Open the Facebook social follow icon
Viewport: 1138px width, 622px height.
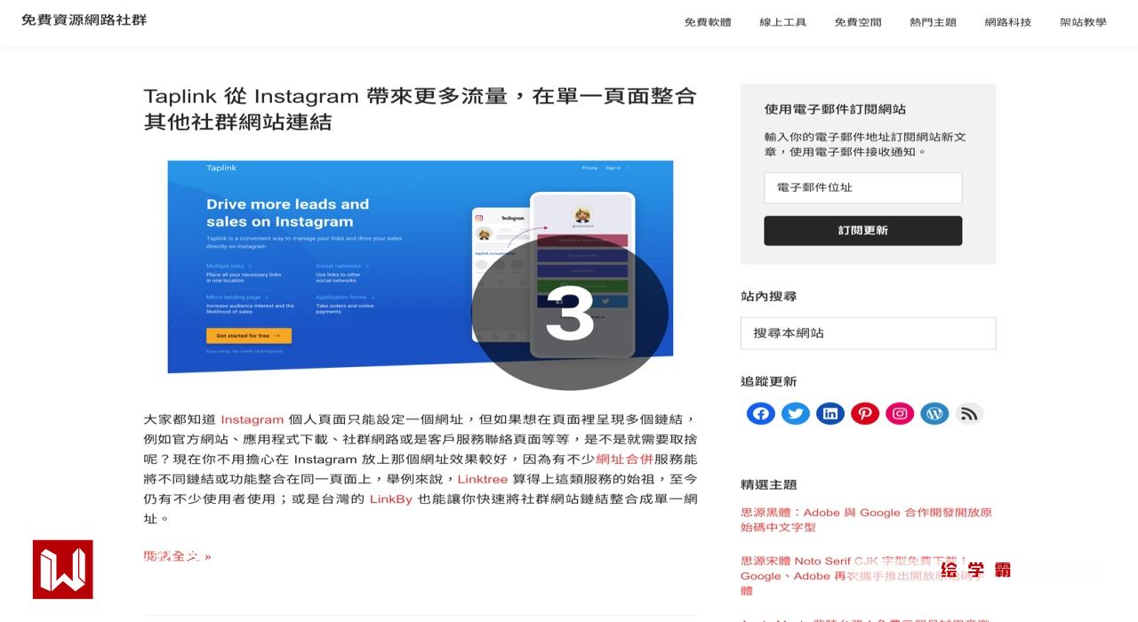point(760,413)
